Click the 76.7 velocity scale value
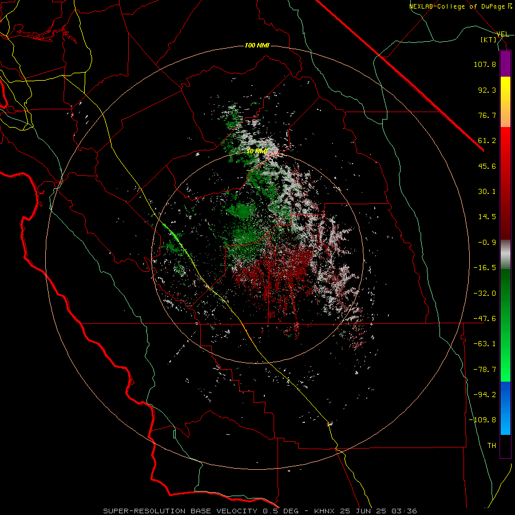Screen dimensions: 515x515 487,115
